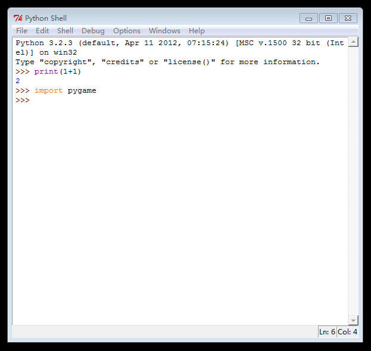
Task: Expand the Debug menu
Action: tap(93, 31)
